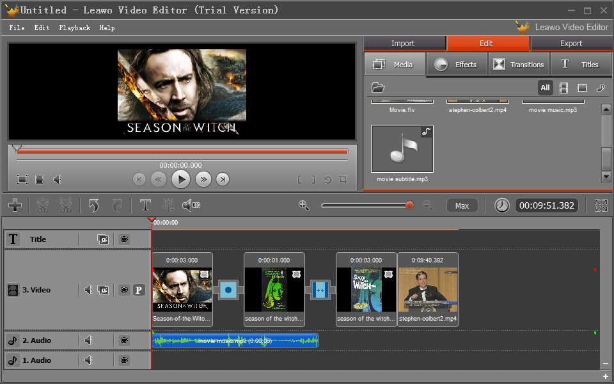Step forward with the fast-forward button
Image resolution: width=614 pixels, height=384 pixels.
coord(203,179)
